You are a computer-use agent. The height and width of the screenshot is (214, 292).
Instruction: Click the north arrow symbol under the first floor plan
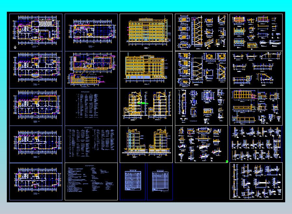[x=15, y=47]
